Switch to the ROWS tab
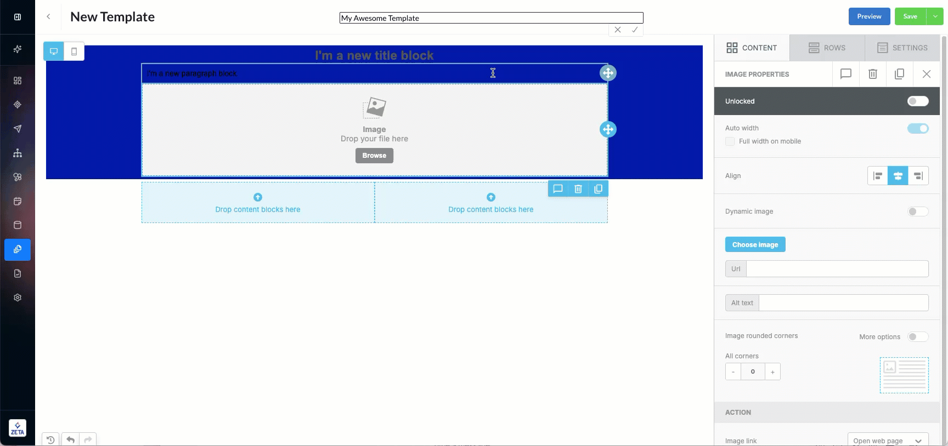948x446 pixels. pyautogui.click(x=827, y=48)
